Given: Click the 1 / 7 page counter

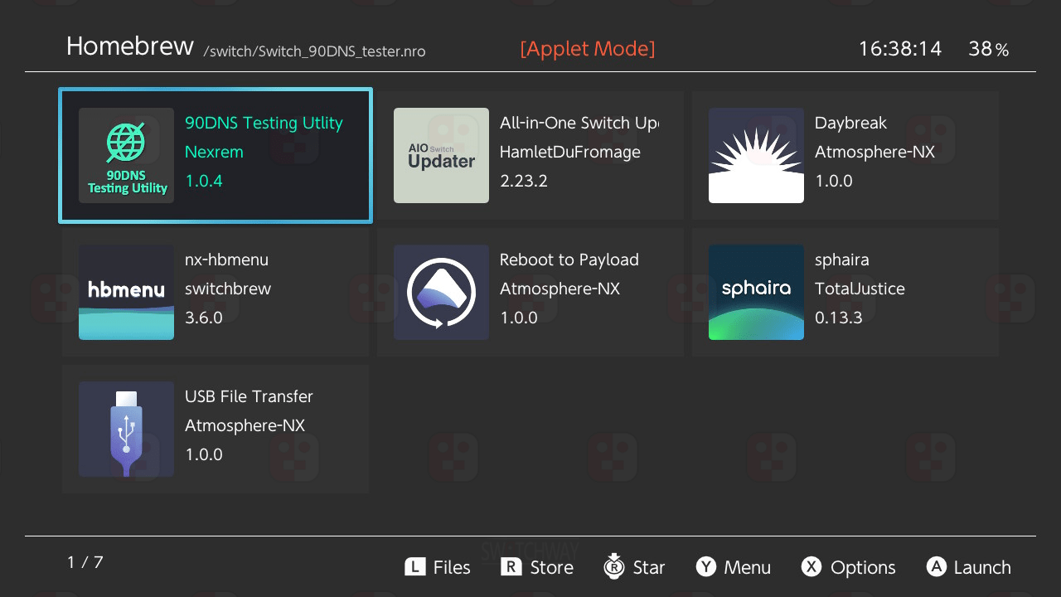Looking at the screenshot, I should (x=85, y=562).
